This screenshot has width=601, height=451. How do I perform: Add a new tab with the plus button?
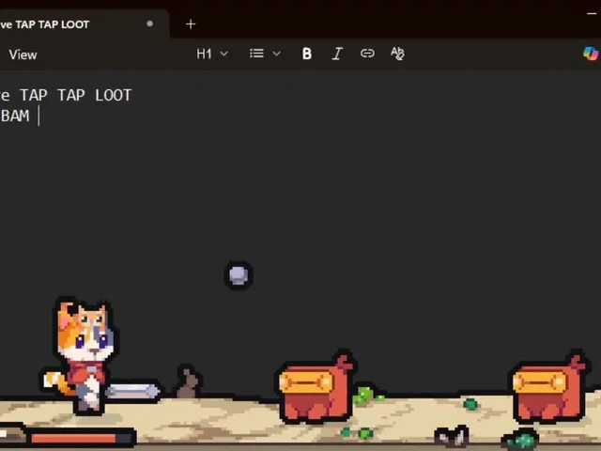[x=191, y=24]
